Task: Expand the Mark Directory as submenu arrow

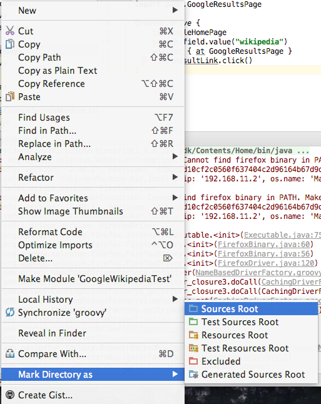Action: pyautogui.click(x=175, y=374)
